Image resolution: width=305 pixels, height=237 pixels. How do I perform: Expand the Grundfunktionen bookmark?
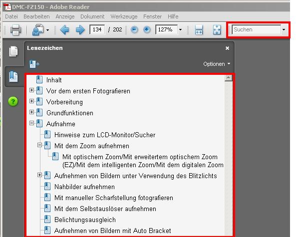(x=31, y=112)
